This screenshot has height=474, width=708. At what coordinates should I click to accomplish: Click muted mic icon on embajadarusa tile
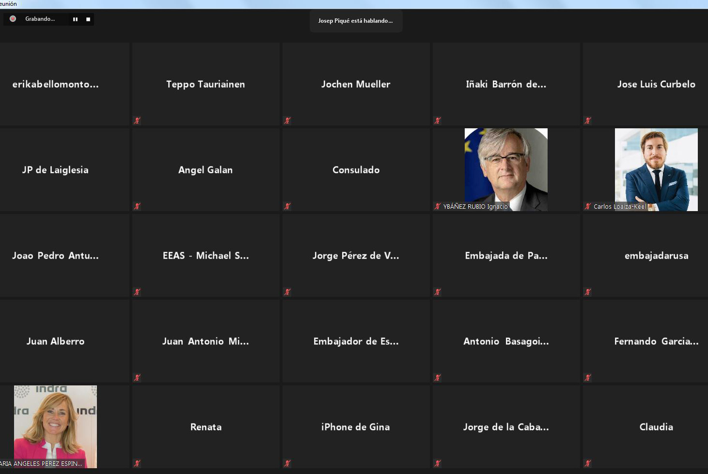click(x=588, y=292)
